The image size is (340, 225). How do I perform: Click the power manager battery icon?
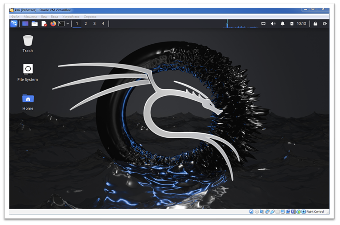292,23
